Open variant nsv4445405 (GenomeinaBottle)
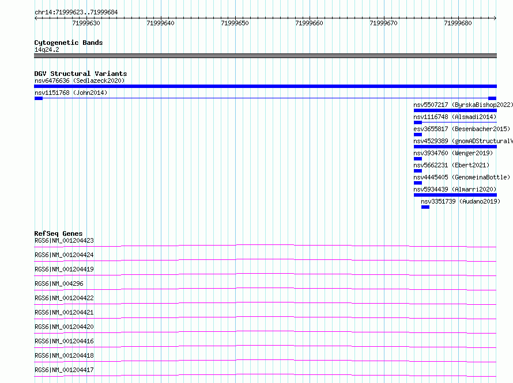513x383 pixels. coord(462,177)
